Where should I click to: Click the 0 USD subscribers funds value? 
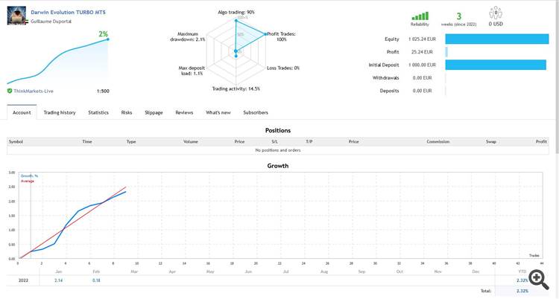coord(496,24)
